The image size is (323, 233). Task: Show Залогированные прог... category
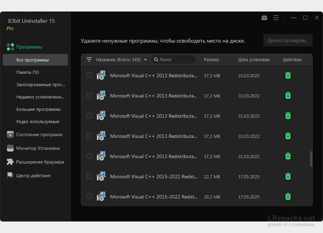(41, 85)
